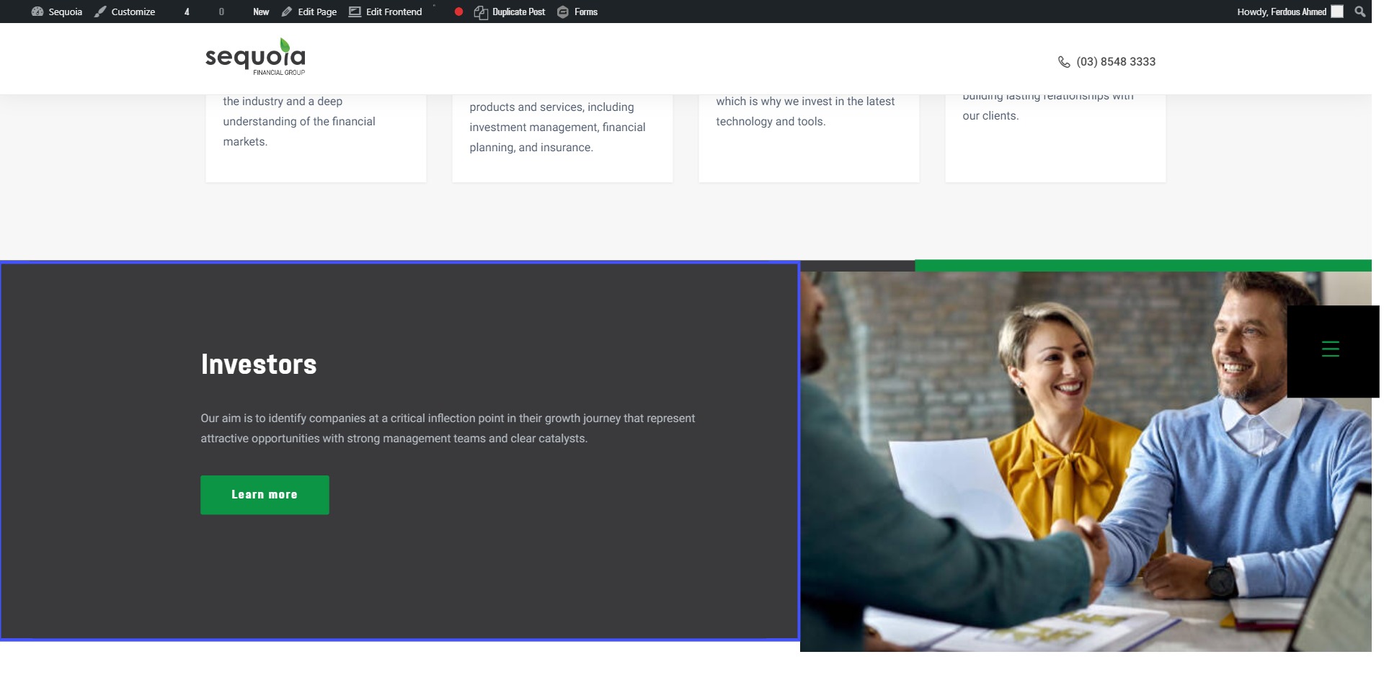The height and width of the screenshot is (698, 1384).
Task: Open the comments counter showing 0
Action: (221, 12)
